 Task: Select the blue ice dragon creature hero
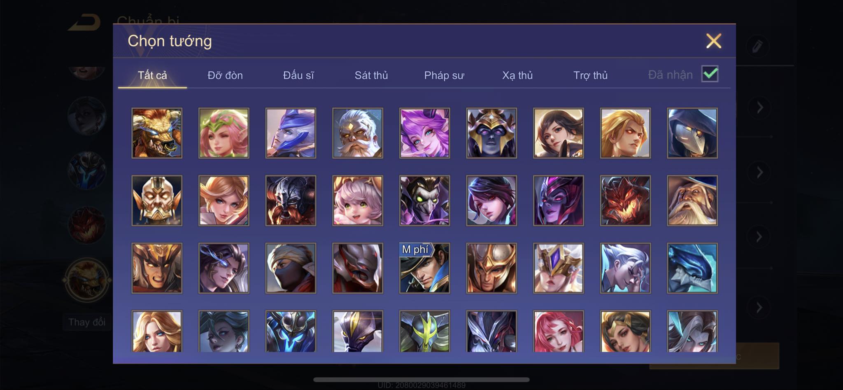coord(692,268)
